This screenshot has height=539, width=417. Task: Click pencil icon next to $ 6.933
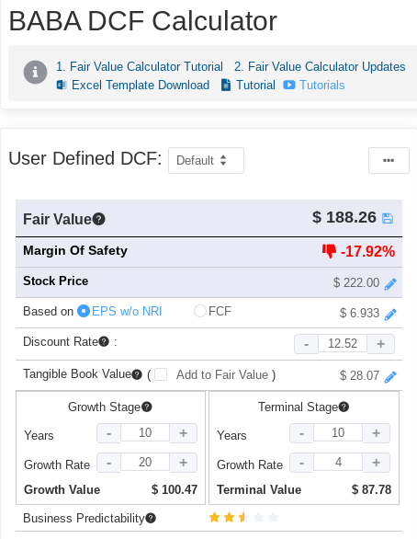click(x=390, y=315)
